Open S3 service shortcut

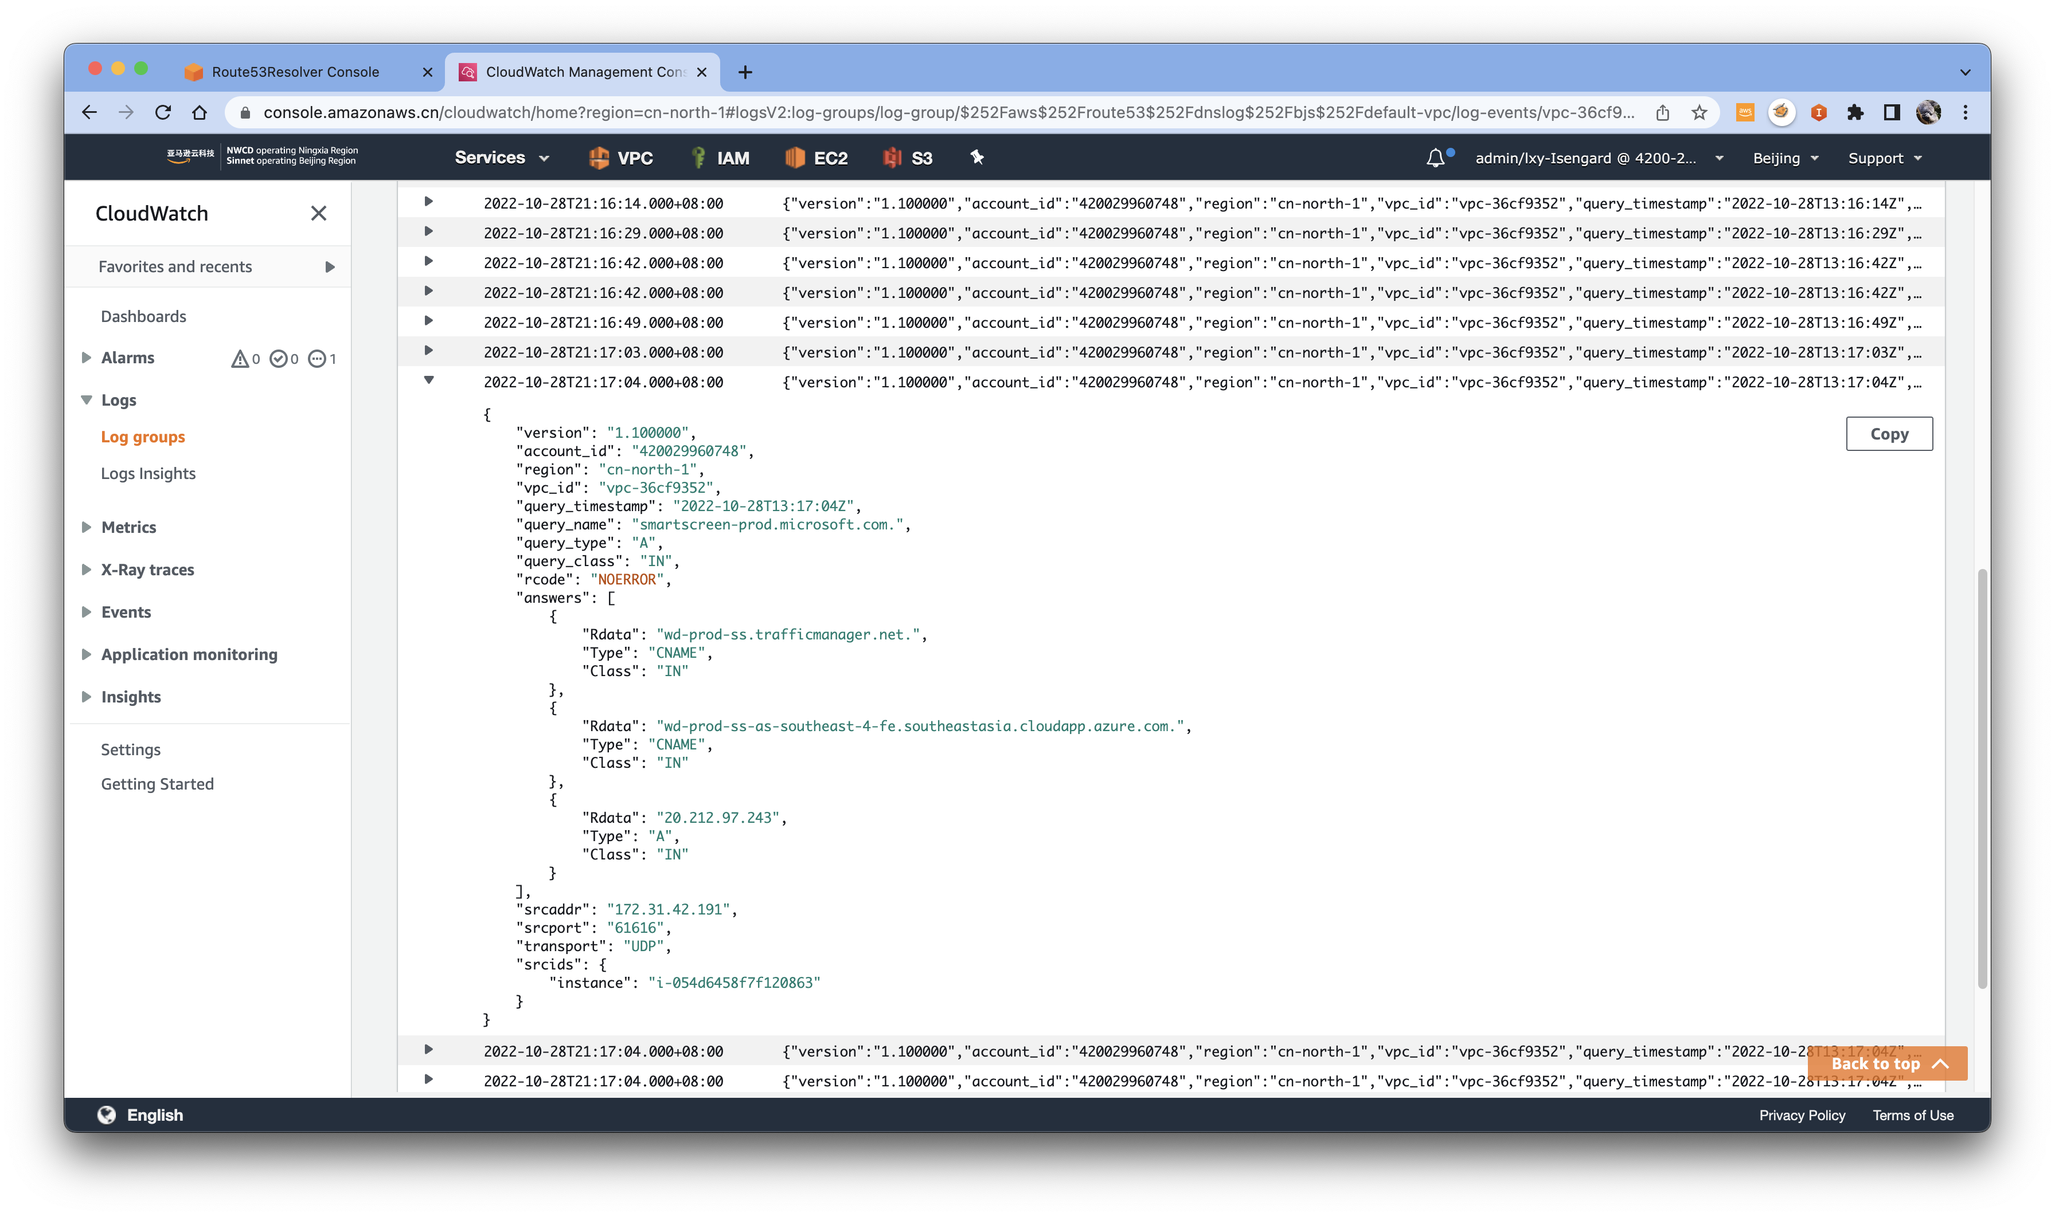[908, 158]
